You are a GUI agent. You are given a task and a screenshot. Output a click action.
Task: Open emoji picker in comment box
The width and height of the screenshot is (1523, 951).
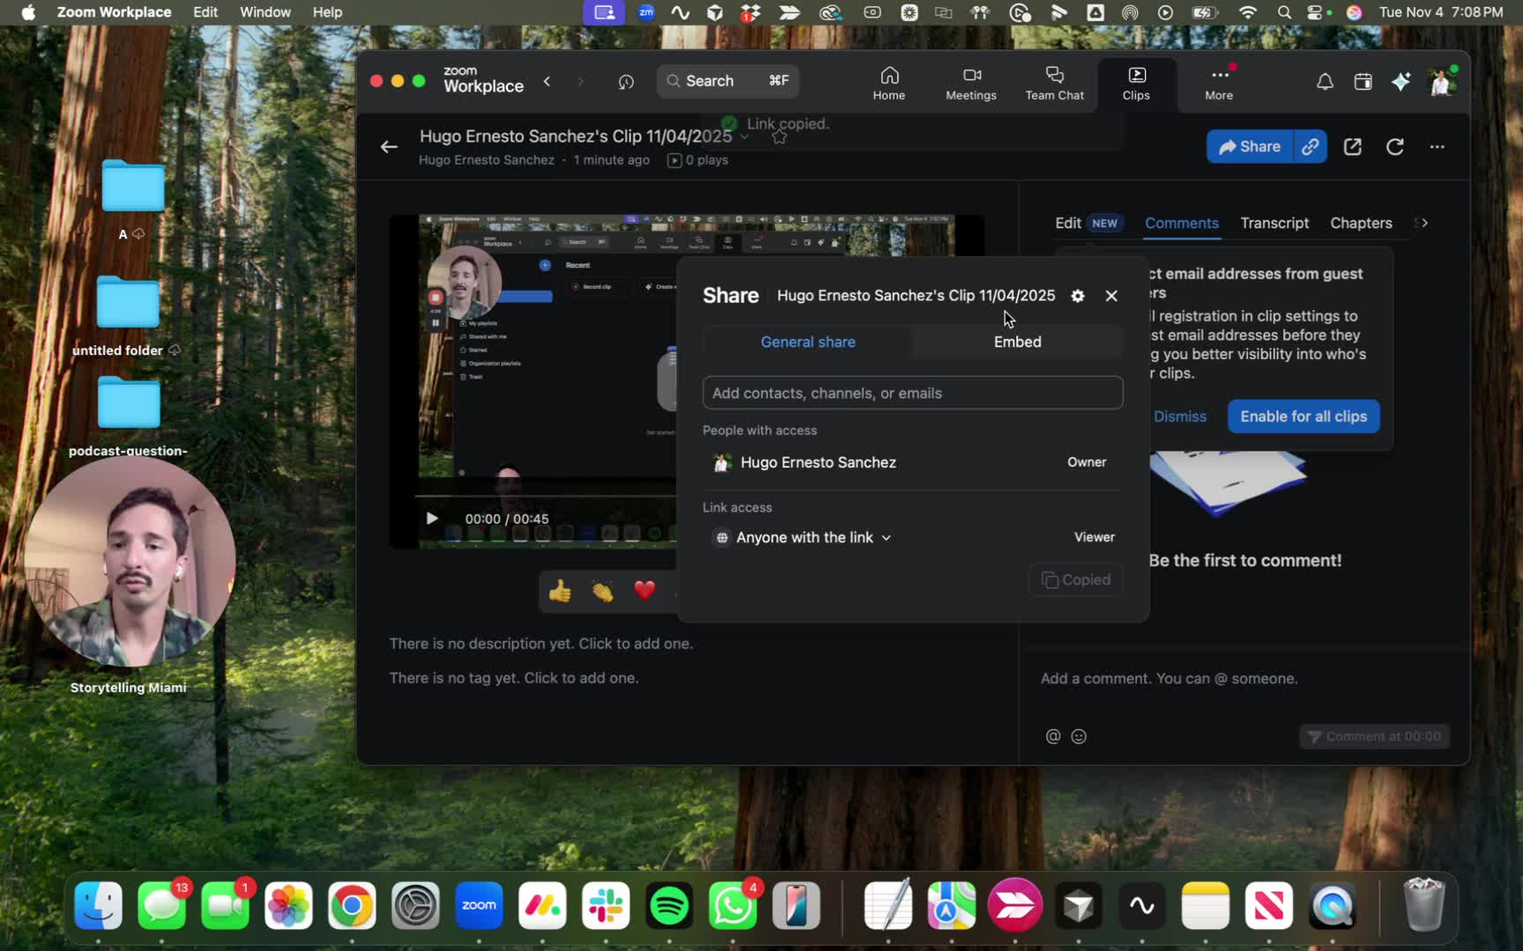pyautogui.click(x=1079, y=736)
